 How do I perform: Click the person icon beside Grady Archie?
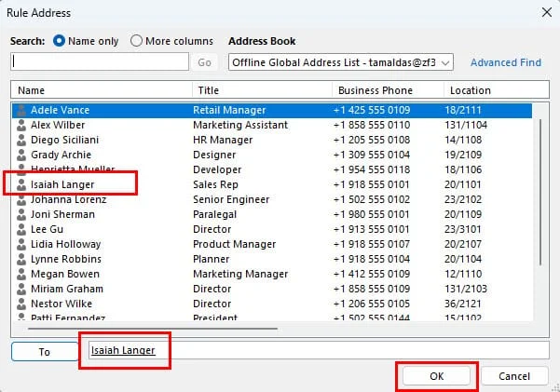21,155
